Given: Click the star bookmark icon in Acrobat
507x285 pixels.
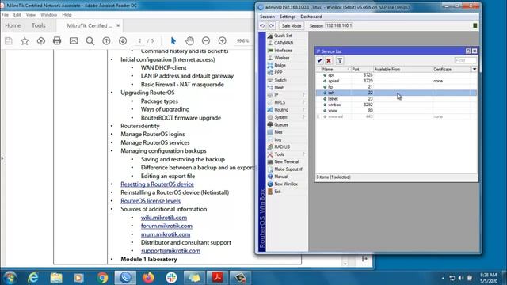Looking at the screenshot, I should point(25,40).
